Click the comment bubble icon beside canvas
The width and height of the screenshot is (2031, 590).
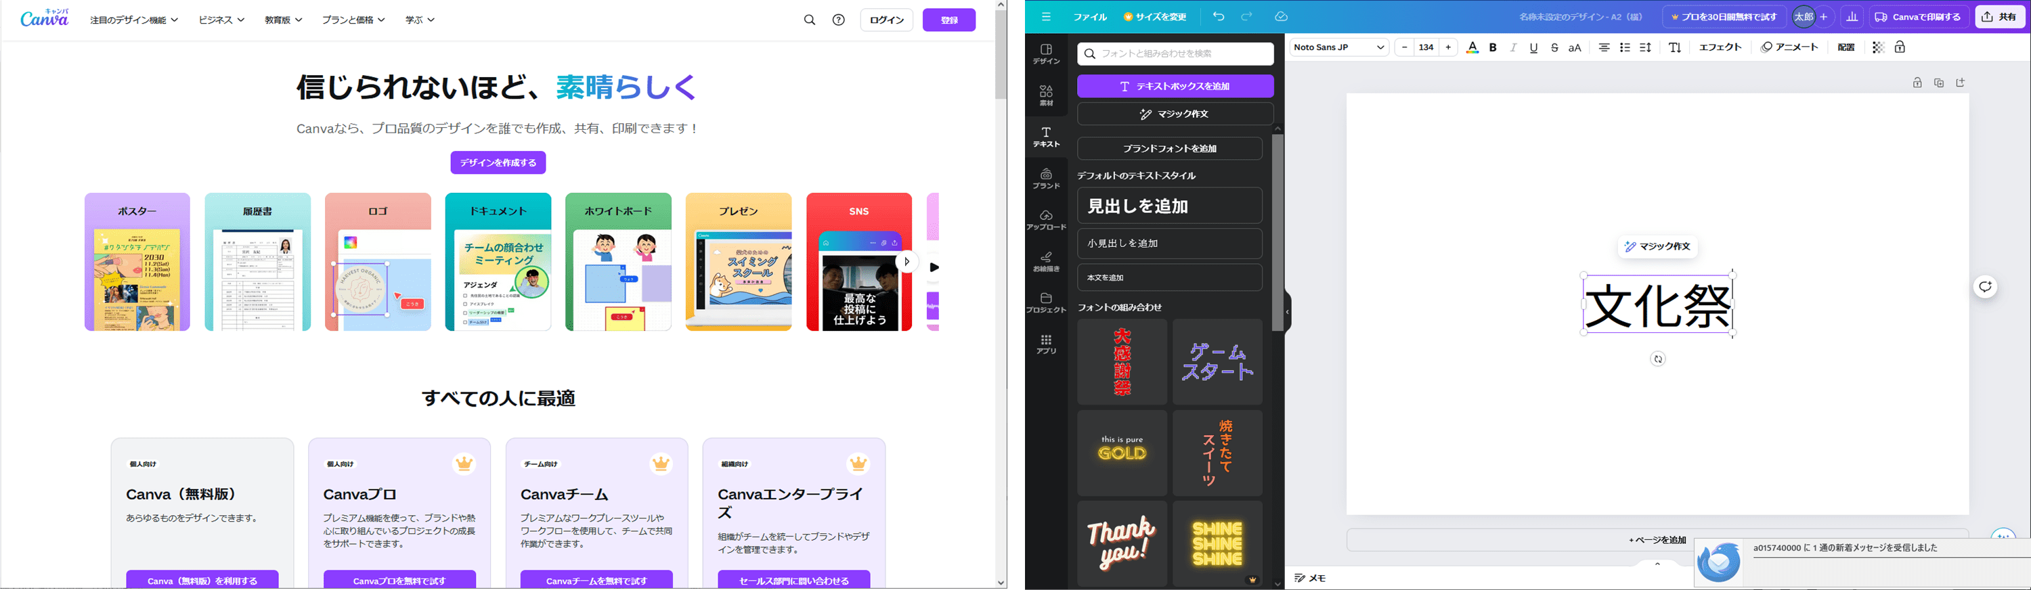1985,287
